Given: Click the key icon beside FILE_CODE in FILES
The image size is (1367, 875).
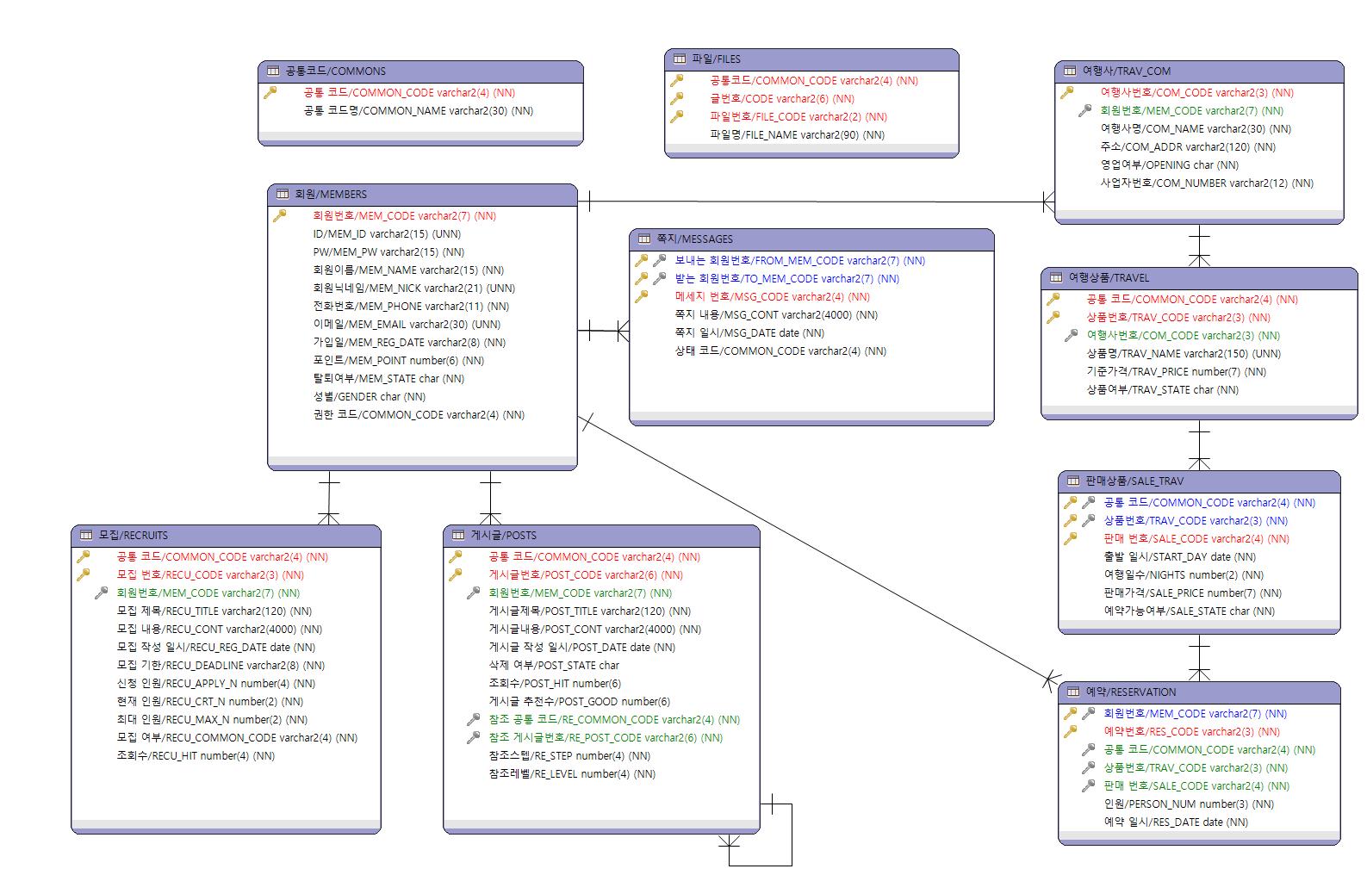Looking at the screenshot, I should [x=677, y=116].
